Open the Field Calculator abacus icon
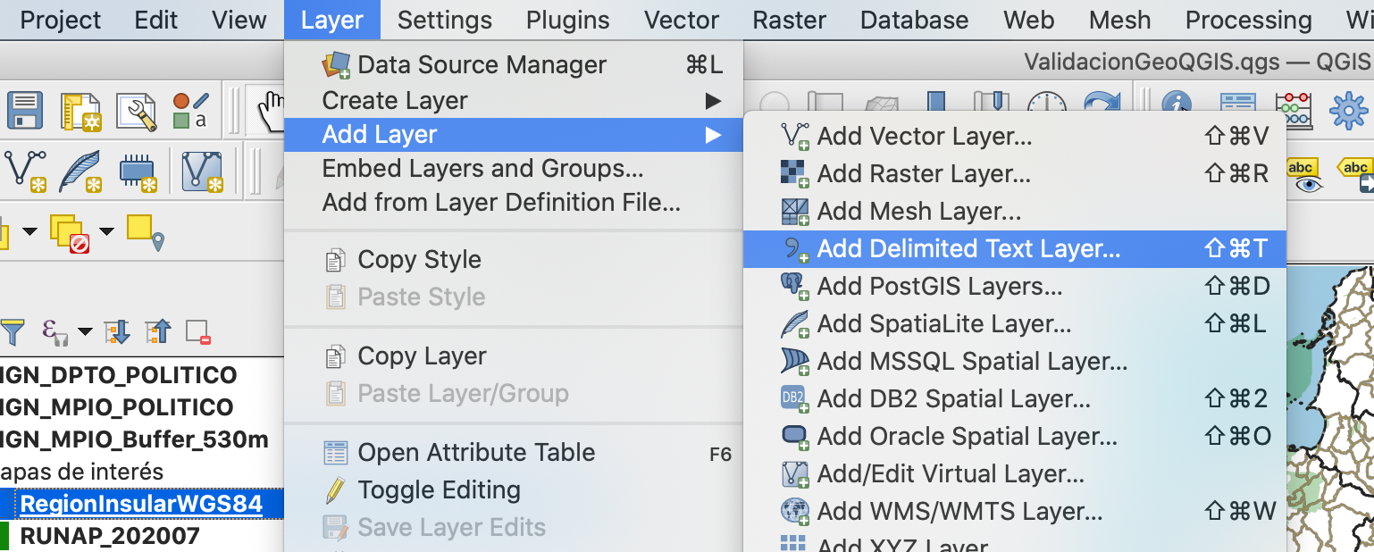 click(1293, 110)
